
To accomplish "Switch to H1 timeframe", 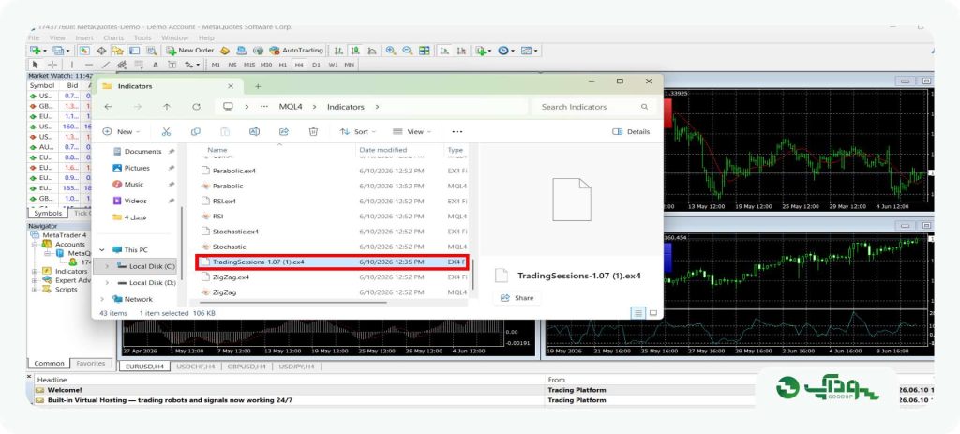I will click(x=283, y=65).
